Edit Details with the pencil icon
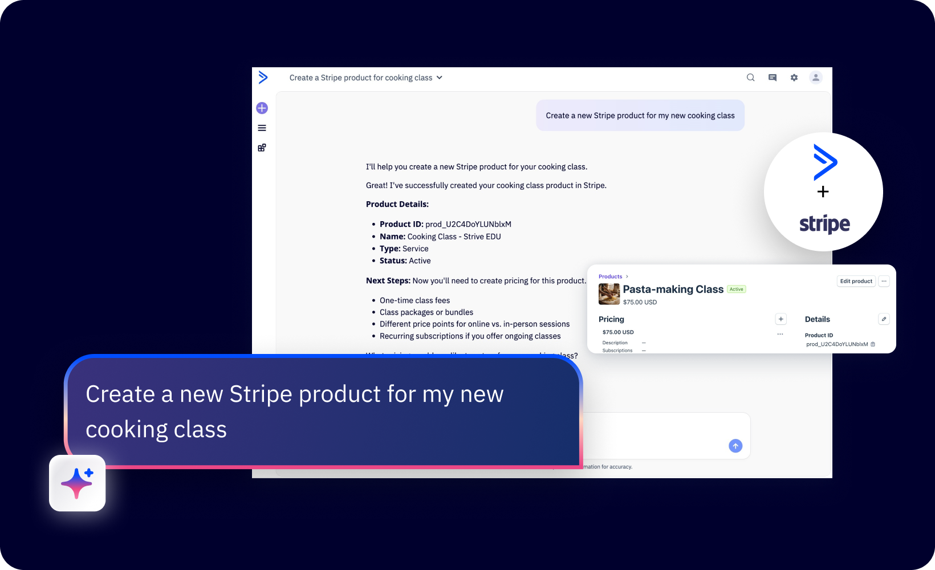This screenshot has width=935, height=570. (884, 319)
